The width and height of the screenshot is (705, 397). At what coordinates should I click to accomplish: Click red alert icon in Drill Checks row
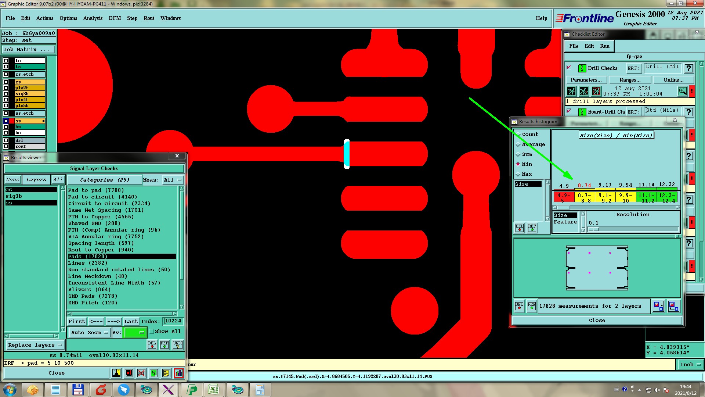tap(692, 91)
